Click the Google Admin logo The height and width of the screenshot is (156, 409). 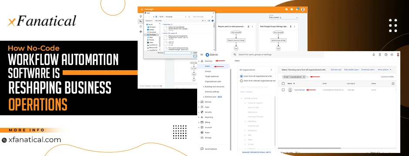point(212,55)
